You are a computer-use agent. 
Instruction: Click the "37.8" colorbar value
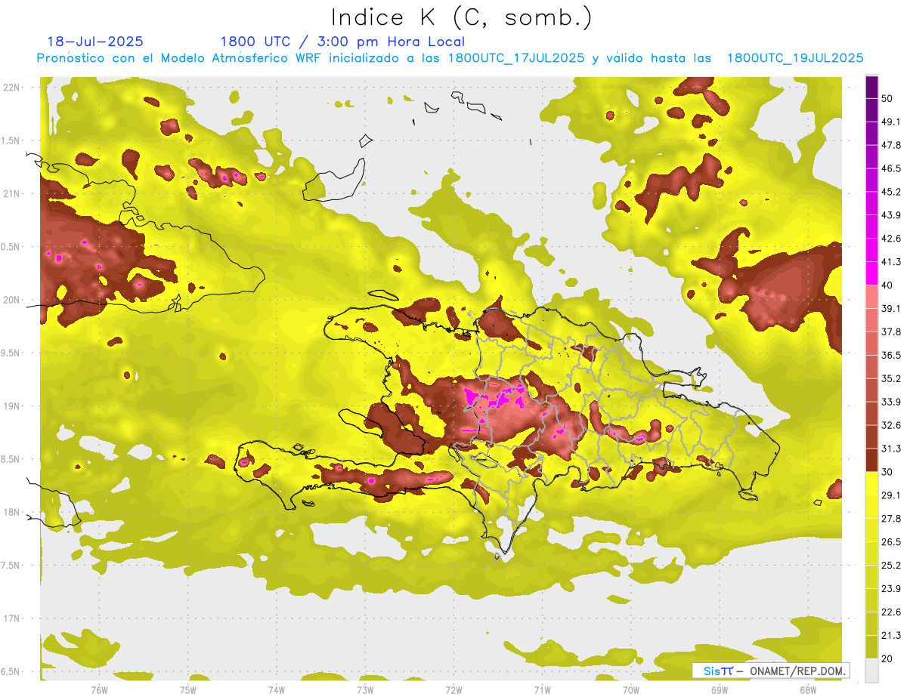point(891,332)
